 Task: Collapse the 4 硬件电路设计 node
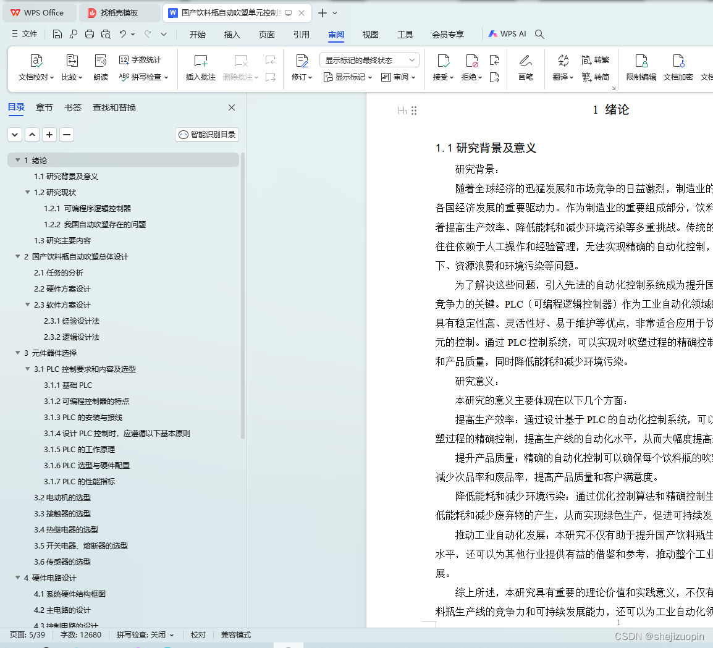pos(18,578)
